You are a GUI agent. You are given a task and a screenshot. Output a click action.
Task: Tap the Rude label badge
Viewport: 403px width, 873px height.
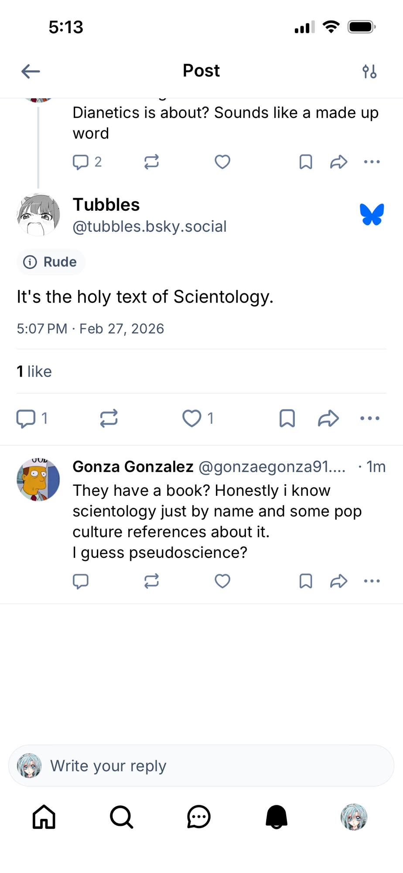[51, 262]
